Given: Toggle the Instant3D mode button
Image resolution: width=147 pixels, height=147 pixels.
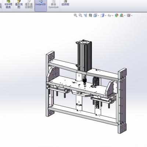Looking at the screenshot, I should coord(41,5).
